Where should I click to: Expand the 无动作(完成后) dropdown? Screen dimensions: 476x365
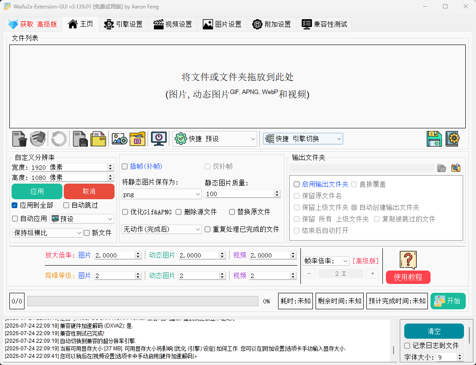coord(161,229)
